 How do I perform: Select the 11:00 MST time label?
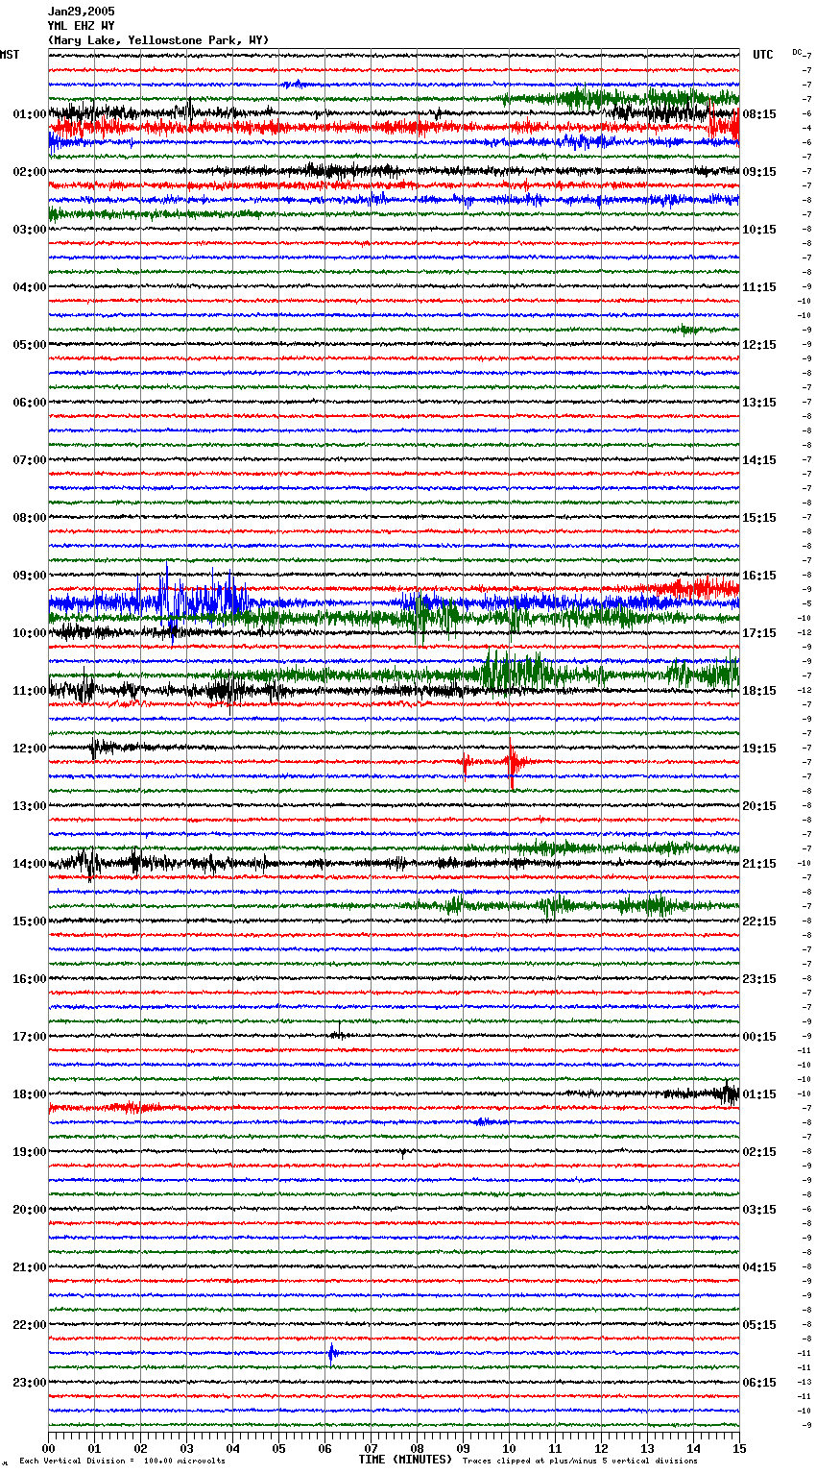point(30,691)
